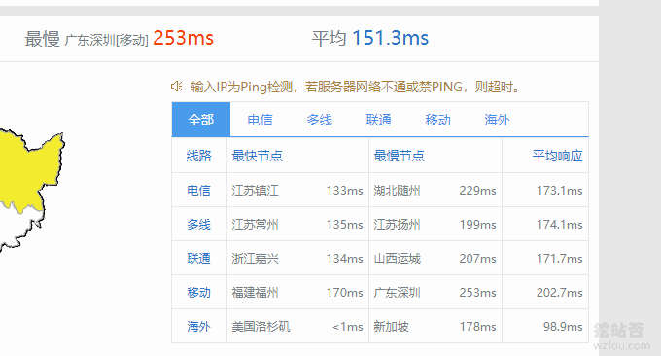Screen dimensions: 661x356
Task: Click the blue 151.3ms average summary value
Action: (390, 38)
